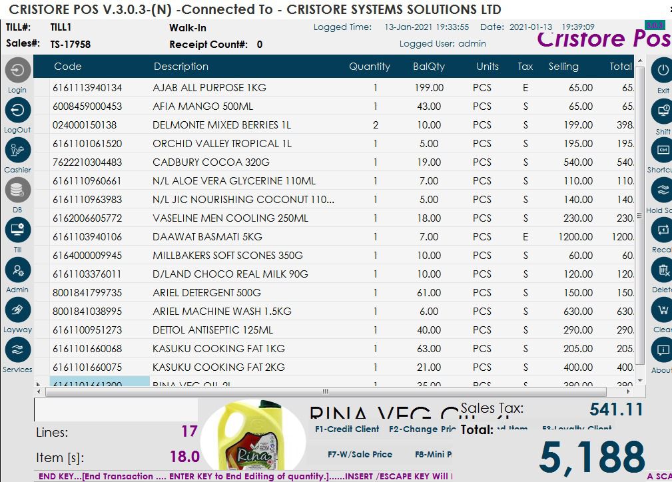Click the horizontal scrollbar under the item table
672x482 pixels.
pos(325,391)
